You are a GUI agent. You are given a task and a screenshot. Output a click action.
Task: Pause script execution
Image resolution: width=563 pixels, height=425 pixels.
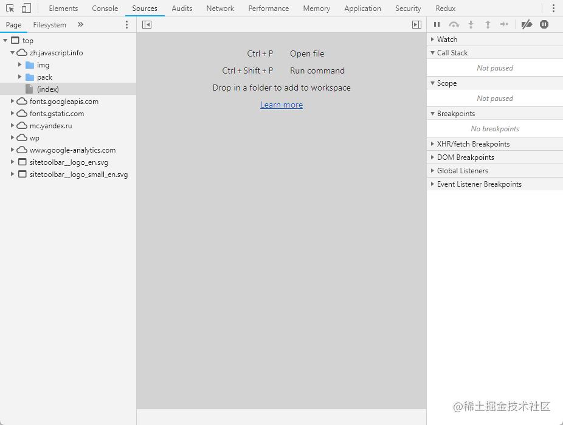[x=437, y=24]
